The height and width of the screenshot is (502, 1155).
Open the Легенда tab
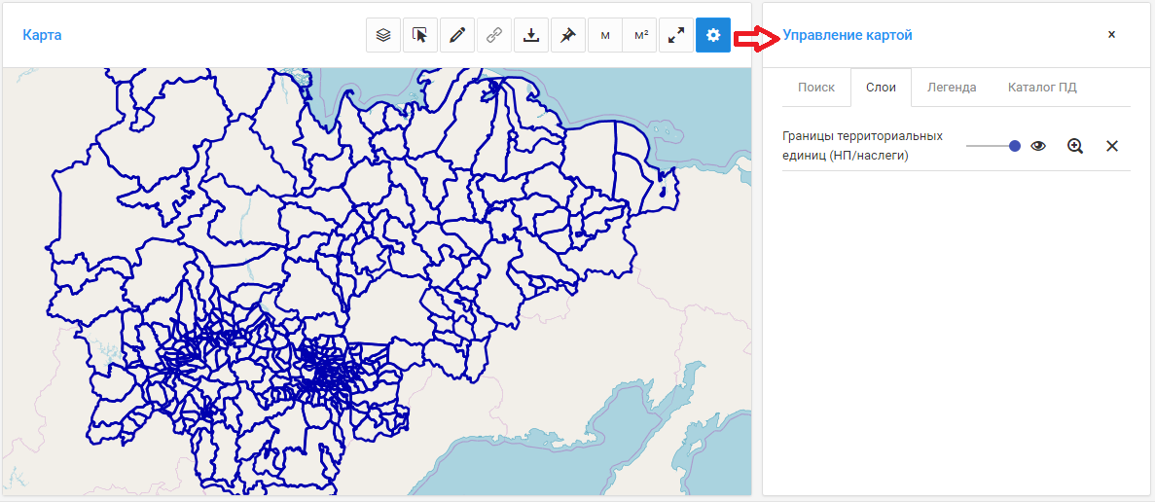tap(952, 88)
